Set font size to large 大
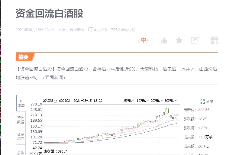 (x=148, y=41)
